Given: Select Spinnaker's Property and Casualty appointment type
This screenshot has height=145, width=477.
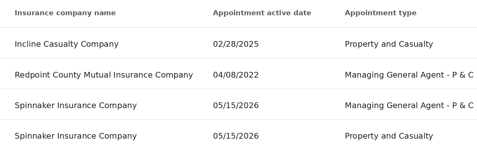Looking at the screenshot, I should coord(389,136).
